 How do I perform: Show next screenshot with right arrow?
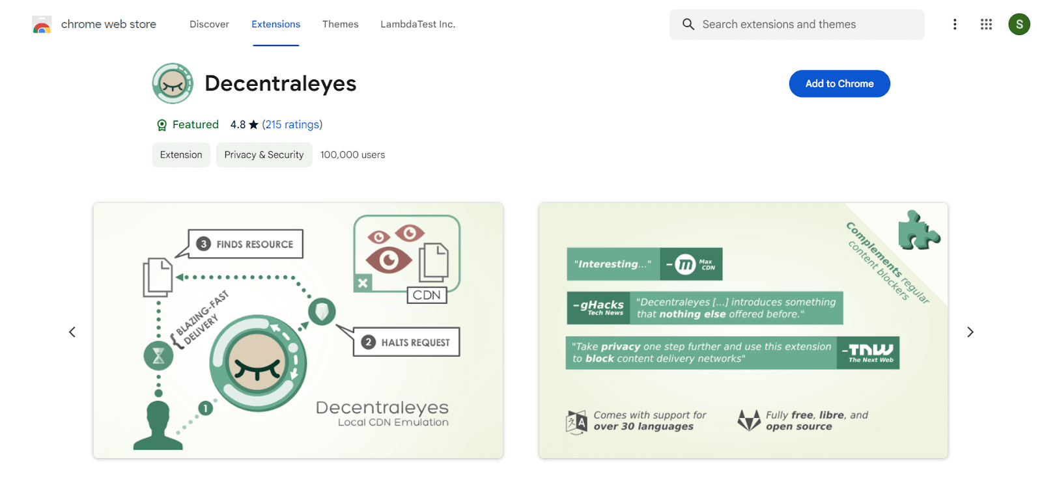pos(970,332)
